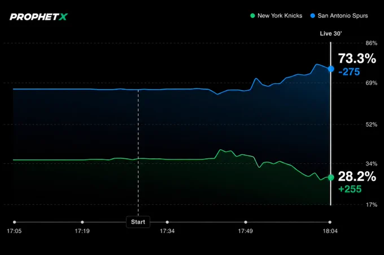Click the 17:34 time label
Image resolution: width=384 pixels, height=255 pixels.
[167, 231]
